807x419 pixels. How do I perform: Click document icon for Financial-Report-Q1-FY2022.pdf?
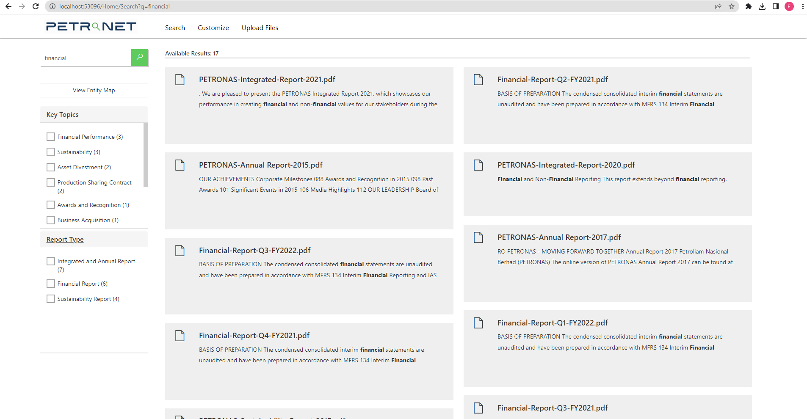click(478, 323)
